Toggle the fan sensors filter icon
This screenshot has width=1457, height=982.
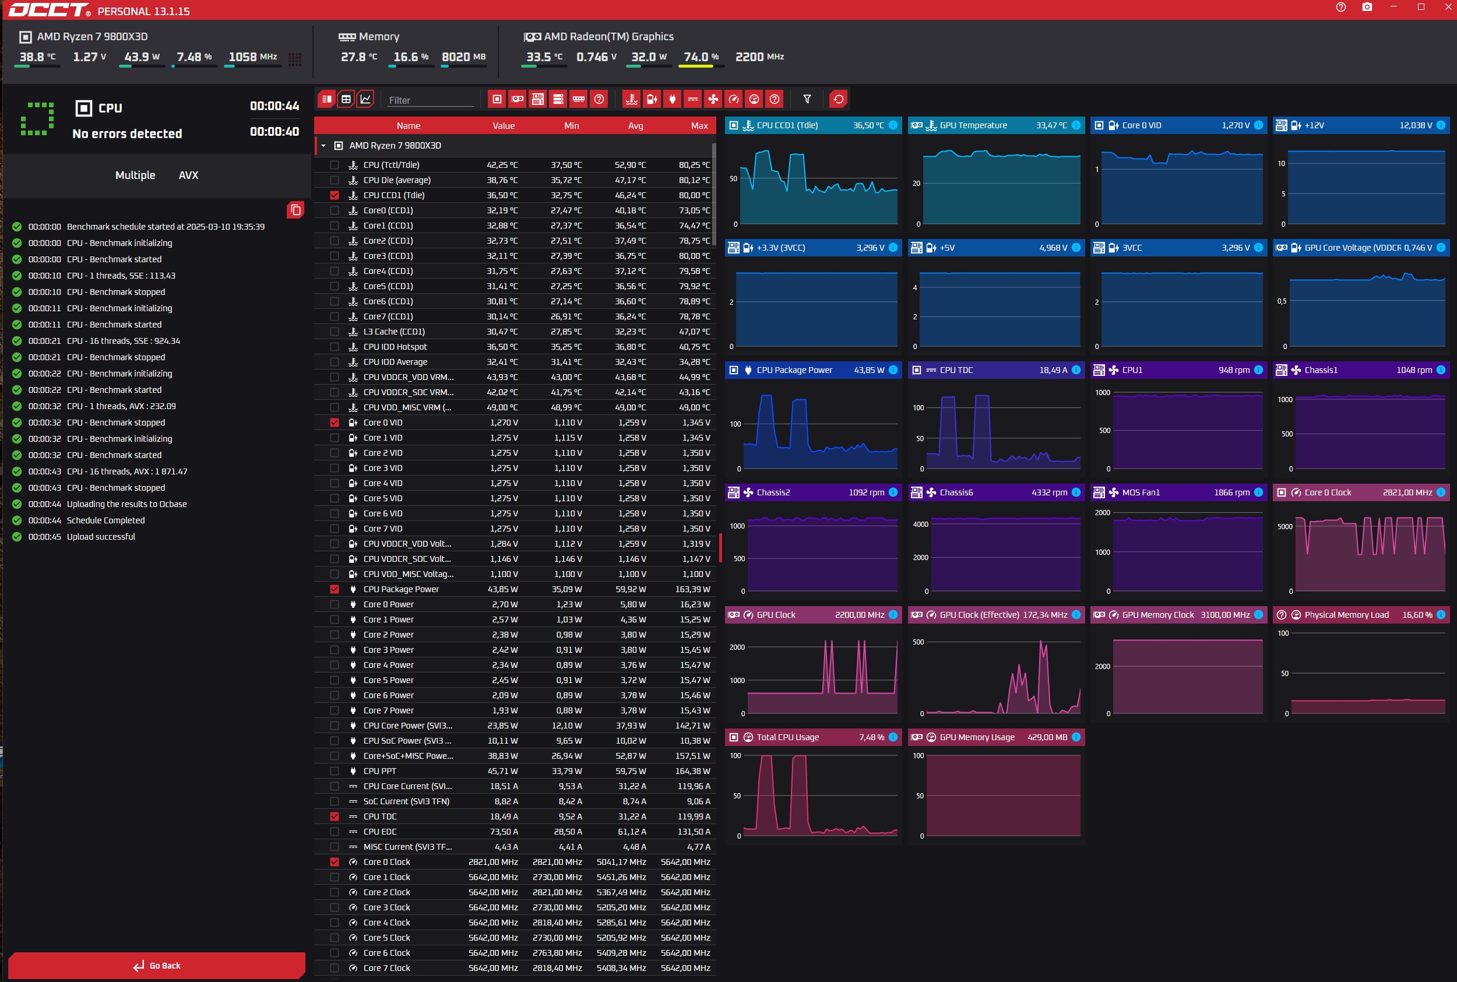713,99
